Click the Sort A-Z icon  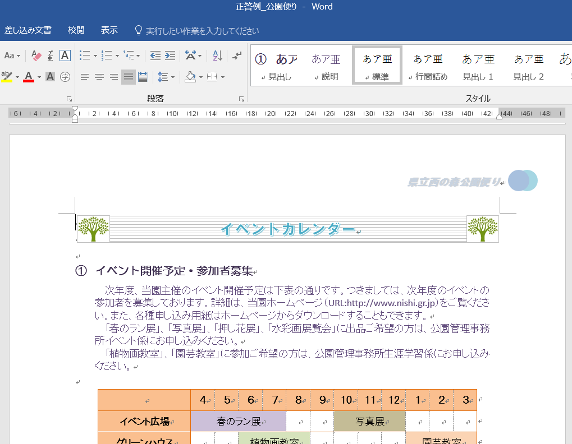point(217,55)
